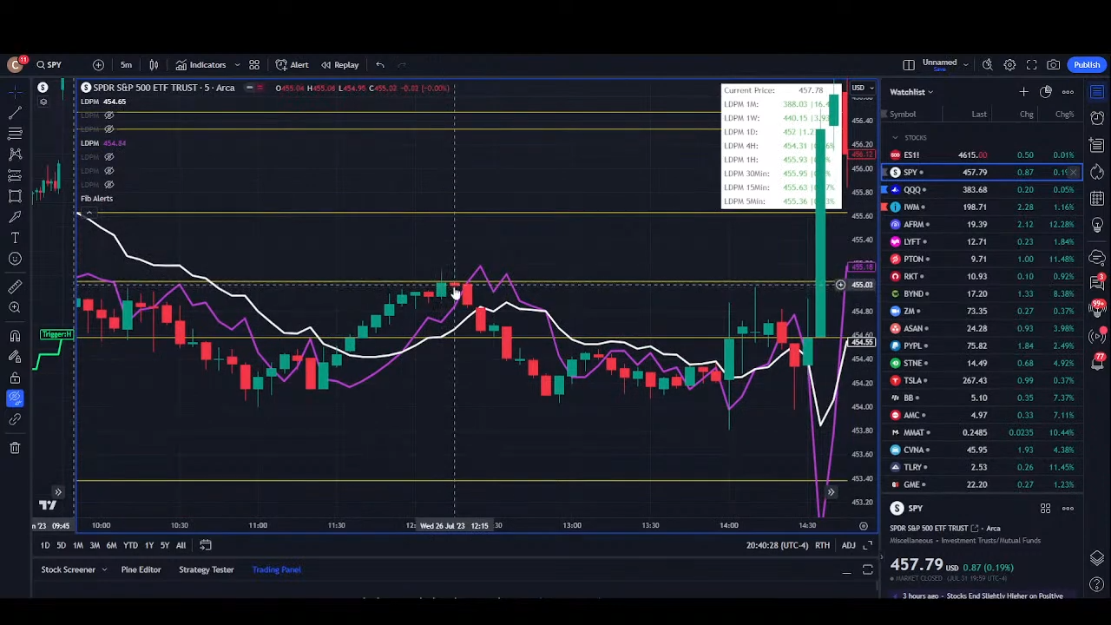Open the Pine Editor tab
The image size is (1111, 625).
click(x=141, y=570)
